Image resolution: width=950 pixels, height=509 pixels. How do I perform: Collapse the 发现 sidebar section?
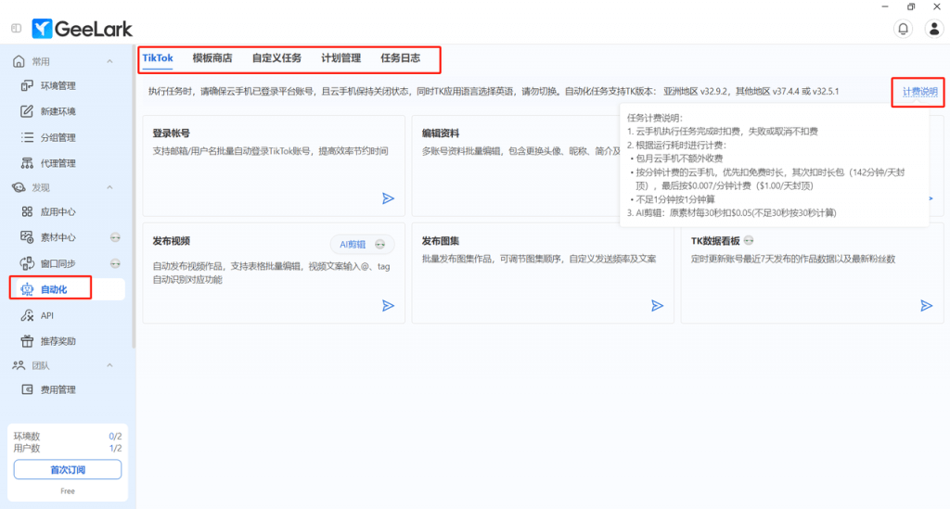pos(110,187)
